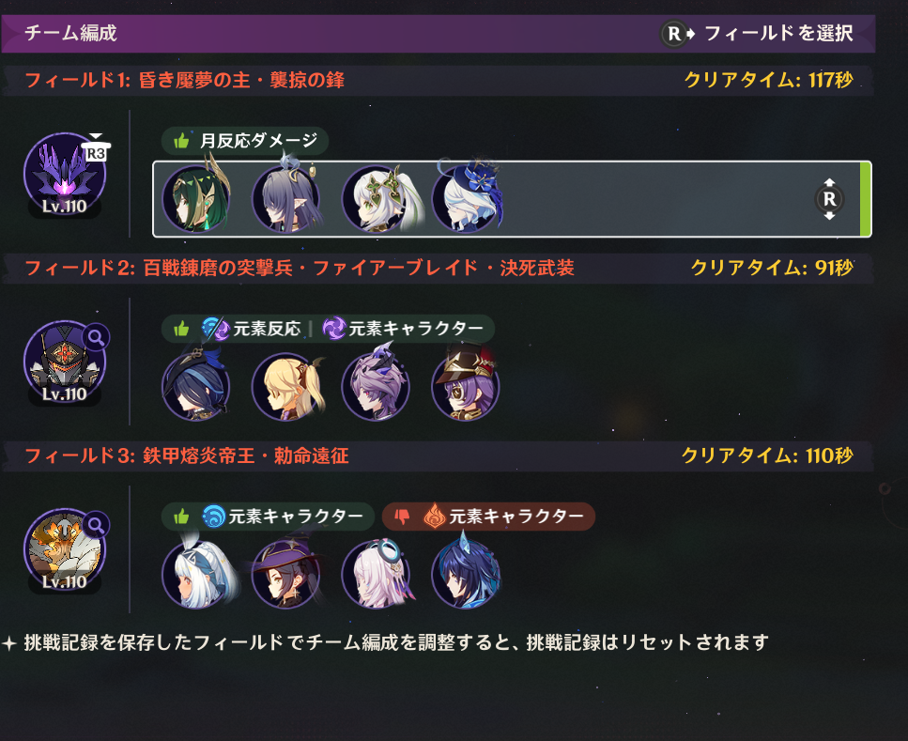This screenshot has width=908, height=741.
Task: Click the dark blue-haired character in Field 3
Action: tap(466, 574)
